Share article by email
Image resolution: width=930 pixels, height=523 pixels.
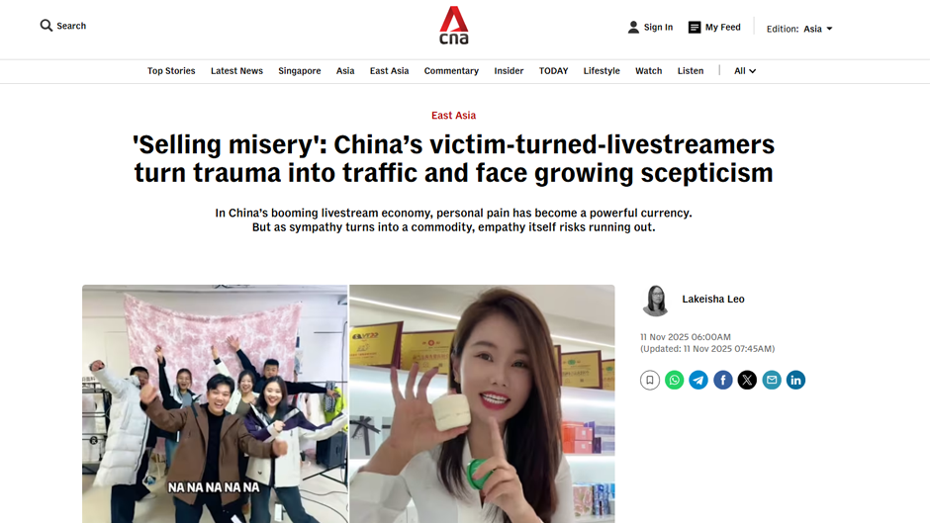point(771,380)
